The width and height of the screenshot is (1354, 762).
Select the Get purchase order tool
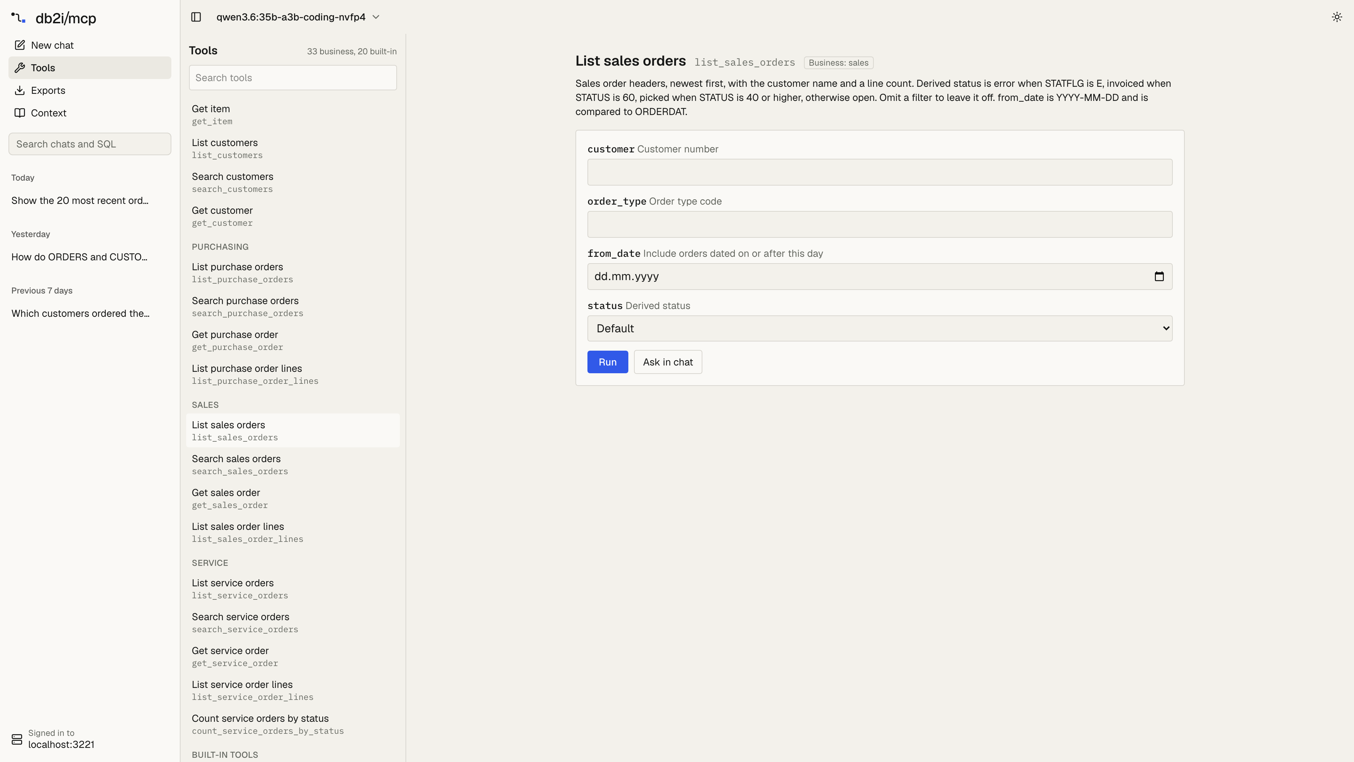293,340
